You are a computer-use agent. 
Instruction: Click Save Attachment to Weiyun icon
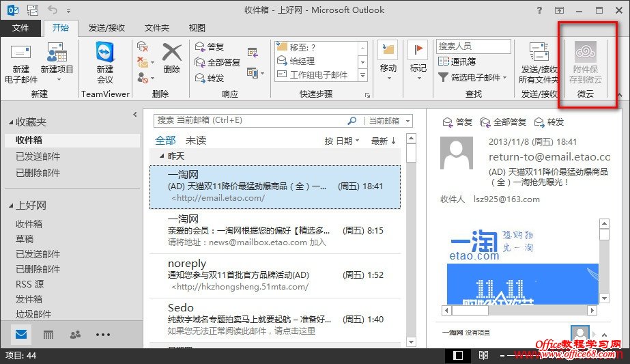(586, 52)
